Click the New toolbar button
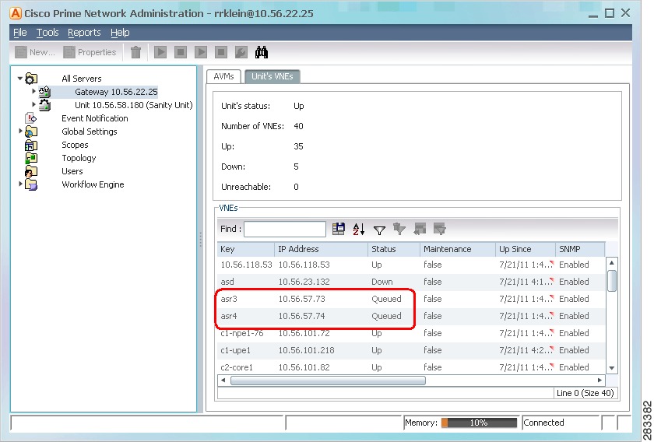Image resolution: width=654 pixels, height=442 pixels. (35, 52)
